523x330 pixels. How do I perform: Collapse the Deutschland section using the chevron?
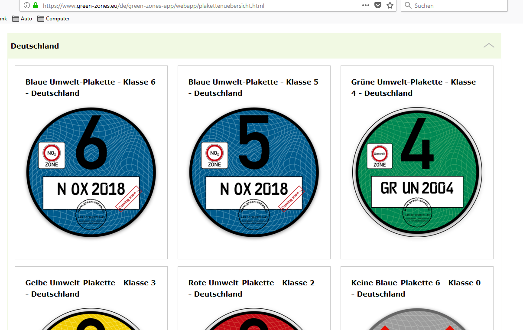[488, 46]
